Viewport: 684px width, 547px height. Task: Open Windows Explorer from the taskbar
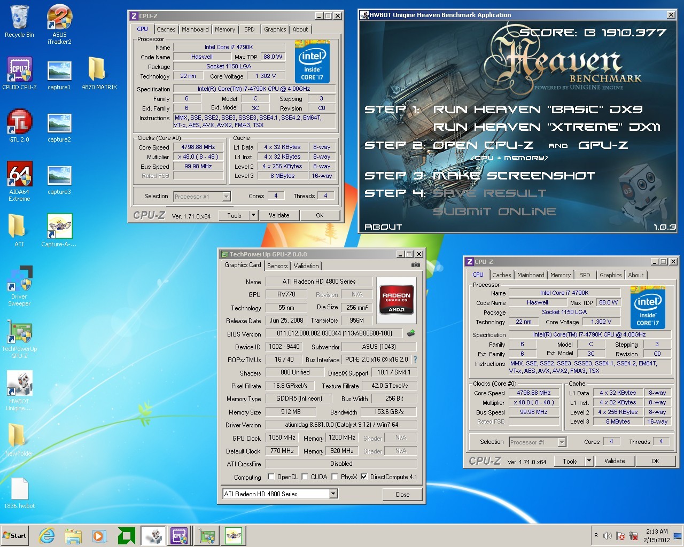[73, 536]
